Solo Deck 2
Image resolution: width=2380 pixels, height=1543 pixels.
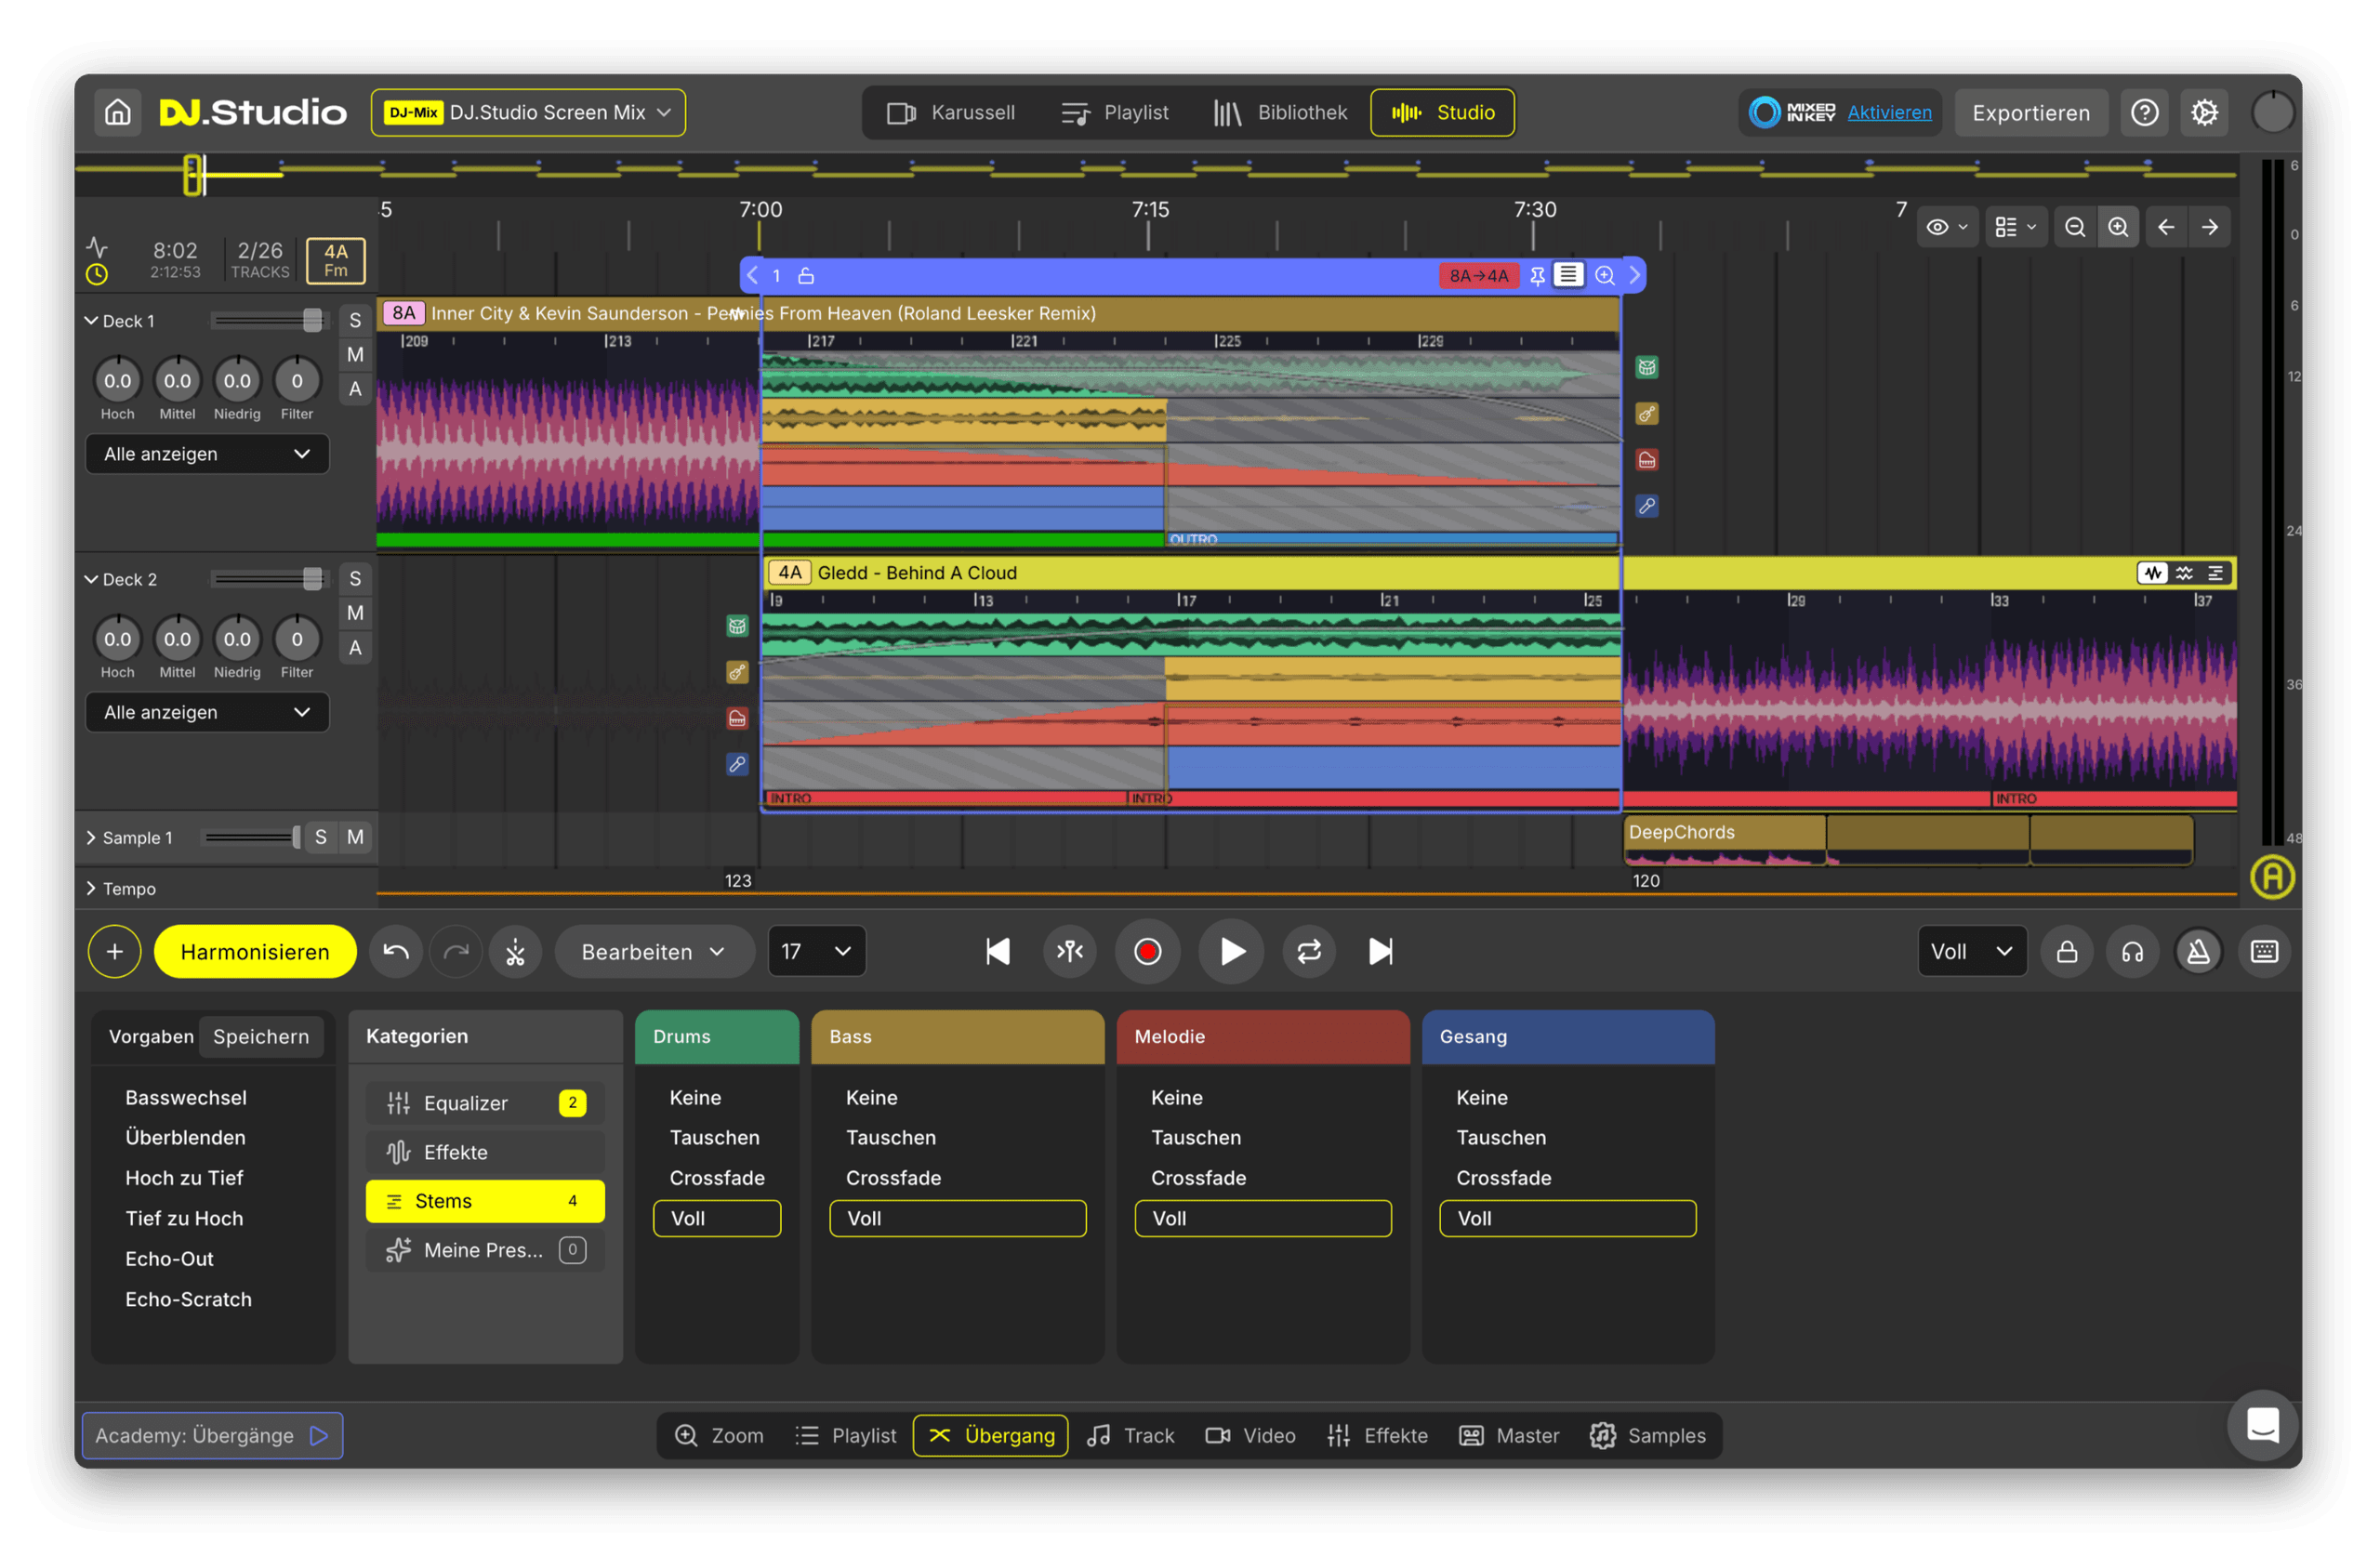coord(355,578)
